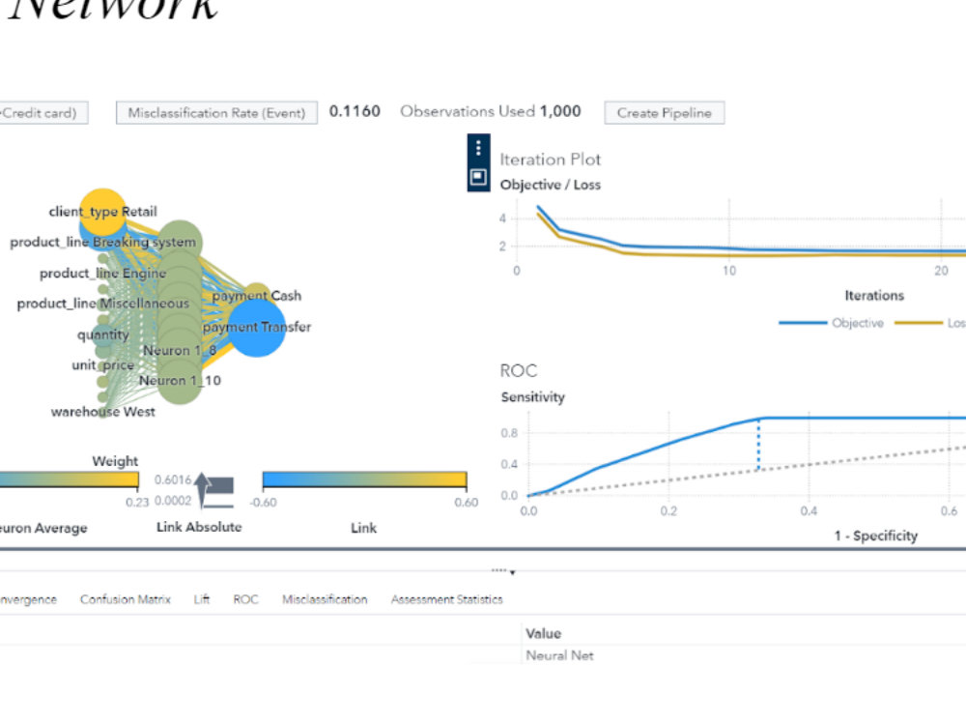Viewport: 966px width, 725px height.
Task: Click the Credit card event button
Action: (x=43, y=113)
